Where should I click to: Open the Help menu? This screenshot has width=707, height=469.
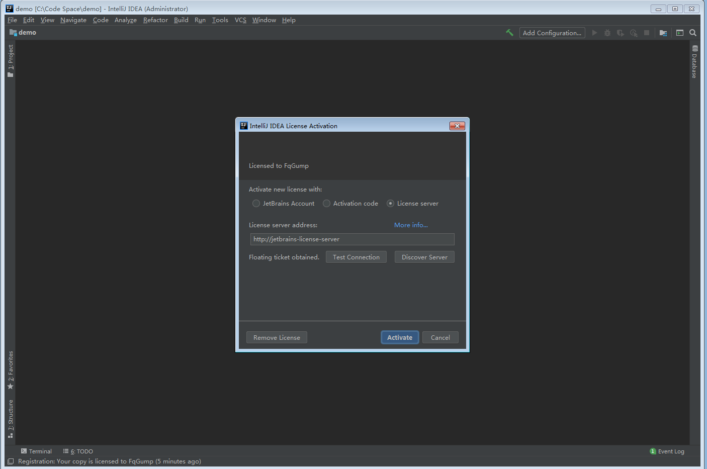click(289, 20)
